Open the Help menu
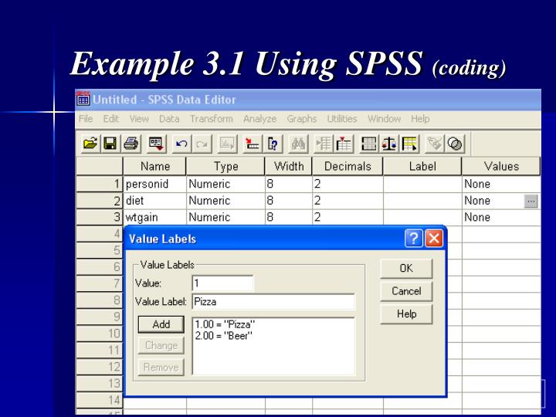Viewport: 556px width, 417px height. (420, 119)
